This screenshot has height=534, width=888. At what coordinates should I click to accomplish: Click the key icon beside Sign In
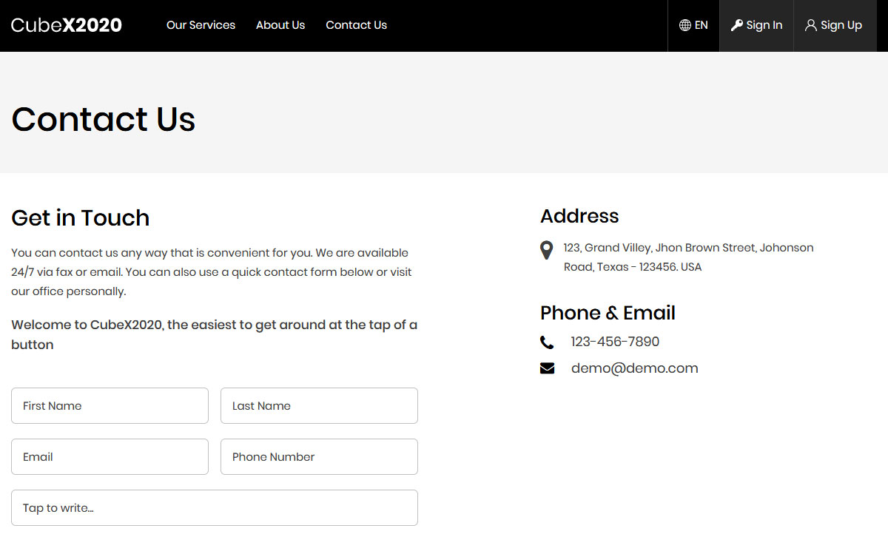pyautogui.click(x=736, y=25)
